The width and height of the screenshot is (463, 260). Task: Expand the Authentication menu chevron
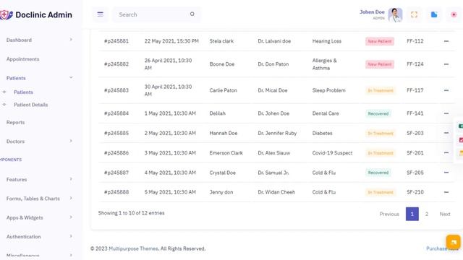click(71, 236)
